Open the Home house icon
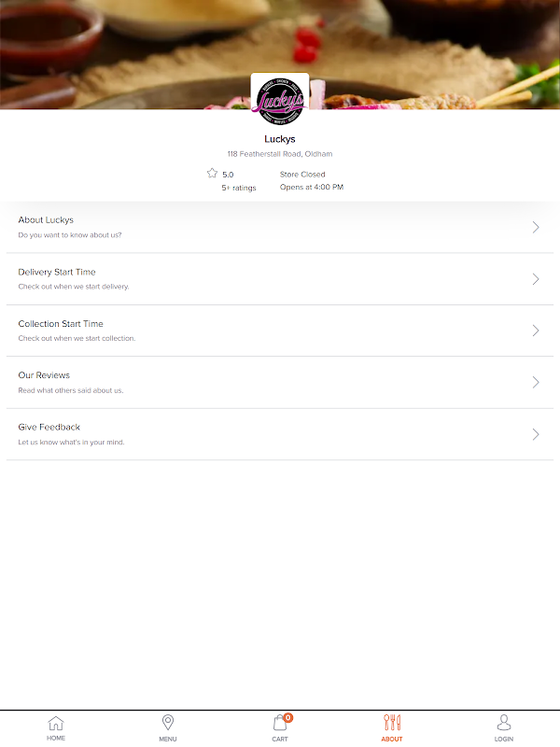The height and width of the screenshot is (747, 560). coord(56,723)
